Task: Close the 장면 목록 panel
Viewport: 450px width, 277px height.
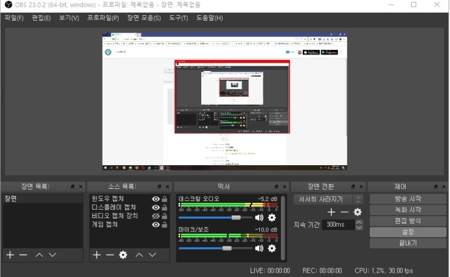Action: click(x=81, y=186)
